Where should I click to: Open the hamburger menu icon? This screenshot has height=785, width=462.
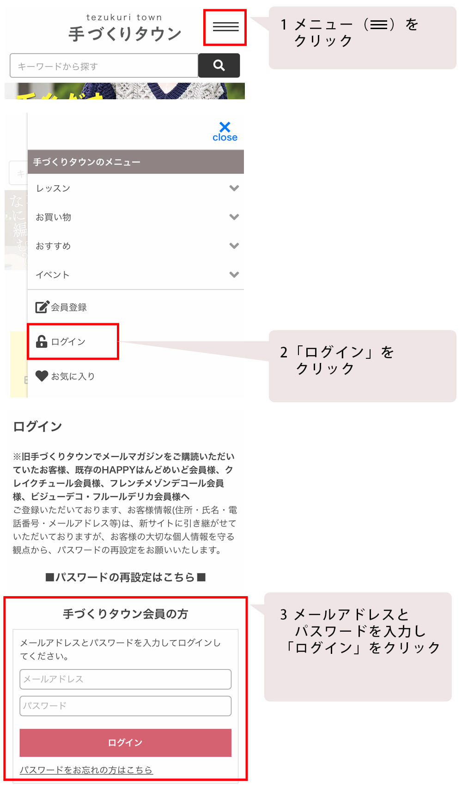[x=225, y=27]
